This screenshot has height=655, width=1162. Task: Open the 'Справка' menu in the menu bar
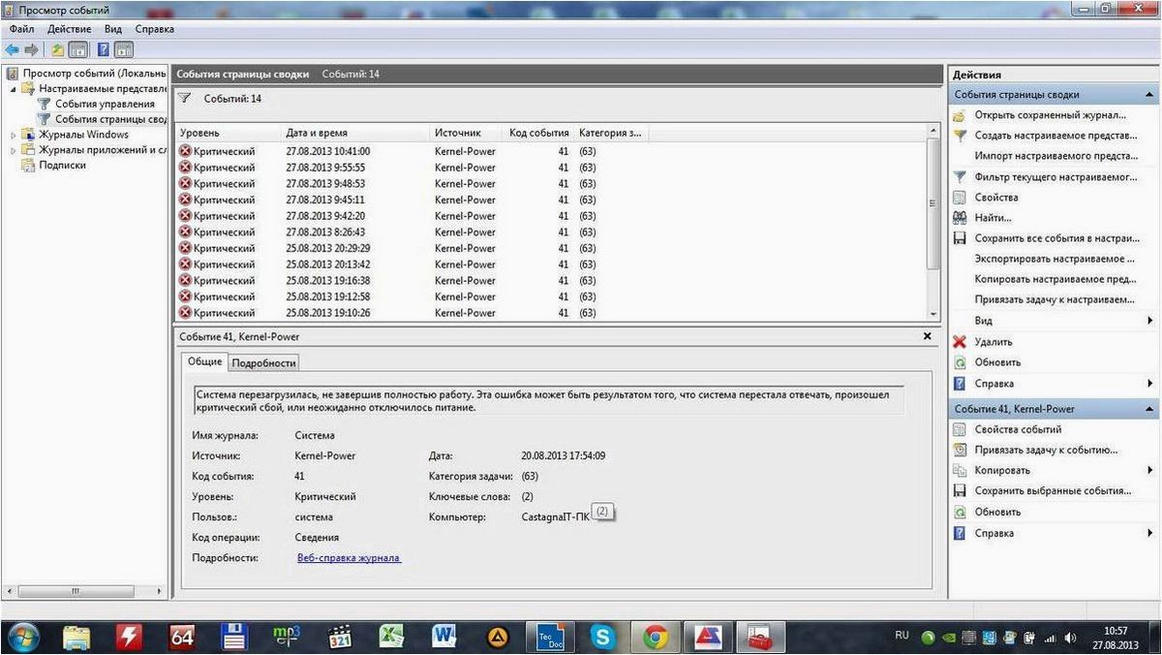click(155, 29)
